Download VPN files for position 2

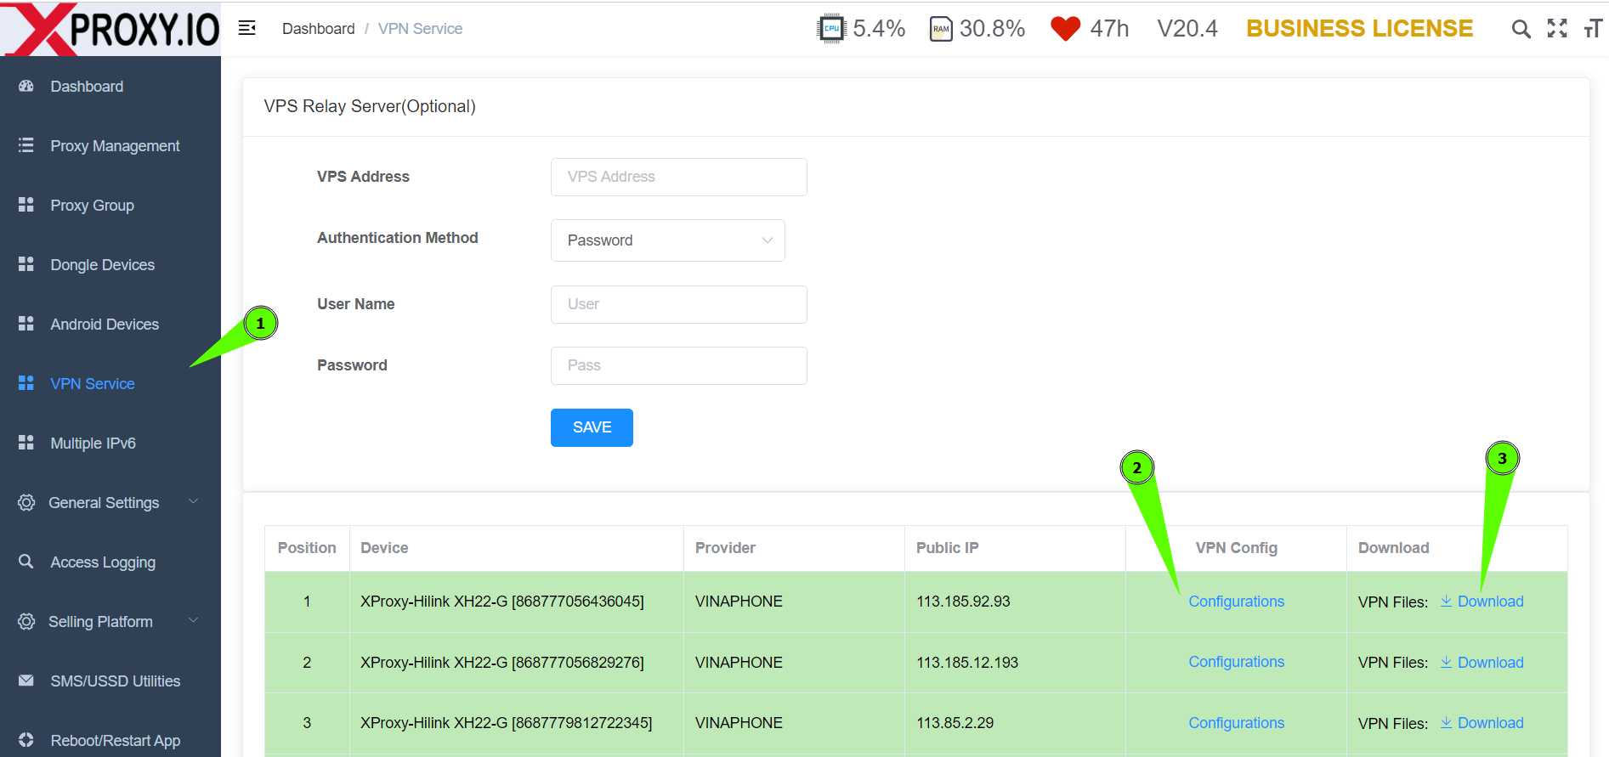point(1482,663)
